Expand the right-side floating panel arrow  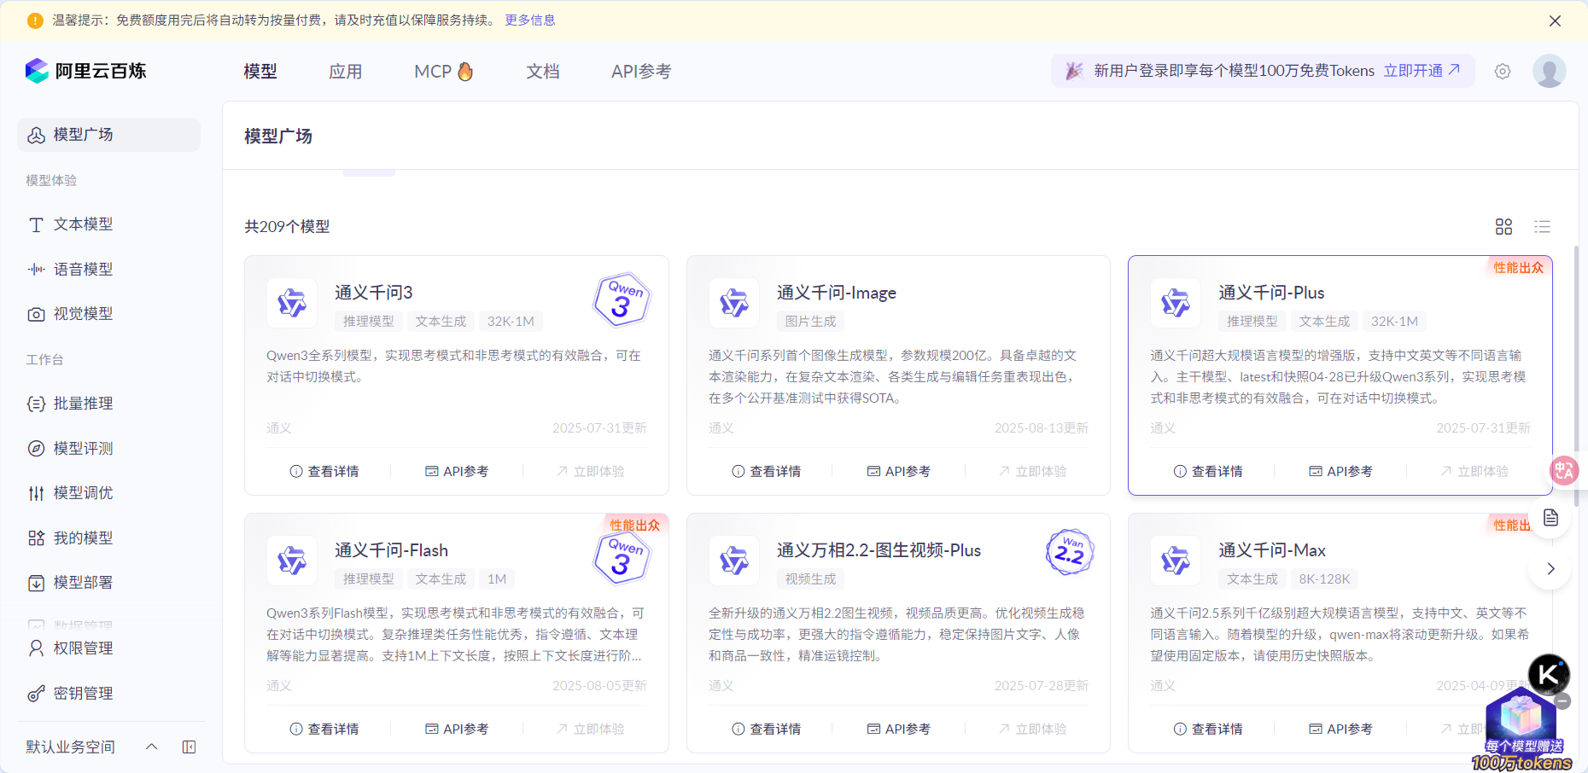pyautogui.click(x=1550, y=568)
